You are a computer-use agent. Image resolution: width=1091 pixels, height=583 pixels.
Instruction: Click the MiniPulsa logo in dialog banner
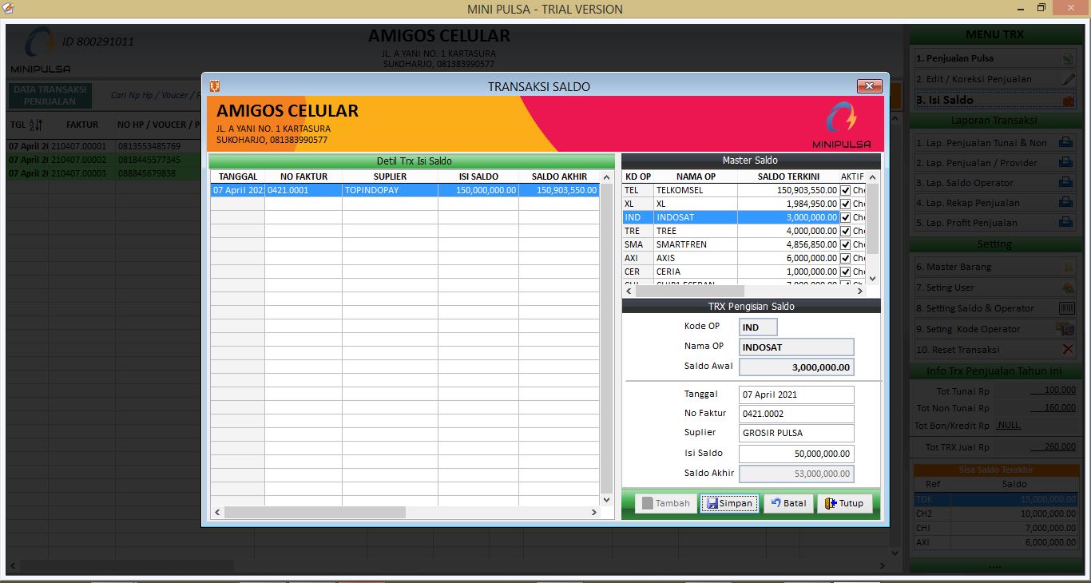[841, 125]
